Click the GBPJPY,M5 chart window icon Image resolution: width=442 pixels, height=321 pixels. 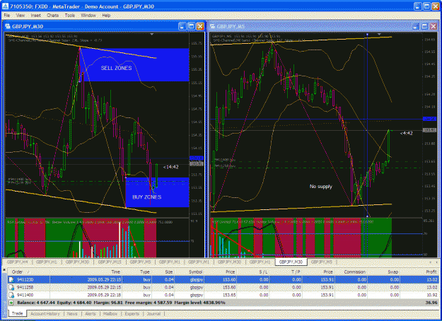(212, 26)
